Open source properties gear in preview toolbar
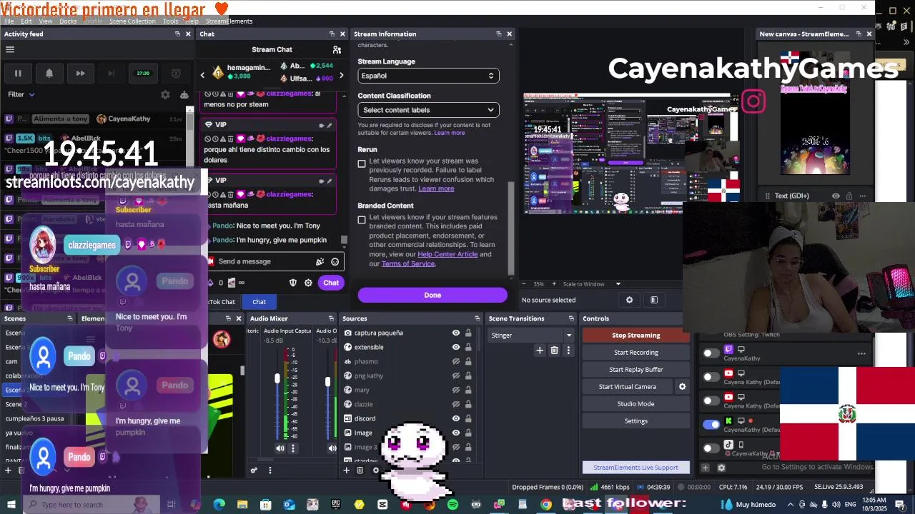The image size is (915, 514). [x=629, y=300]
